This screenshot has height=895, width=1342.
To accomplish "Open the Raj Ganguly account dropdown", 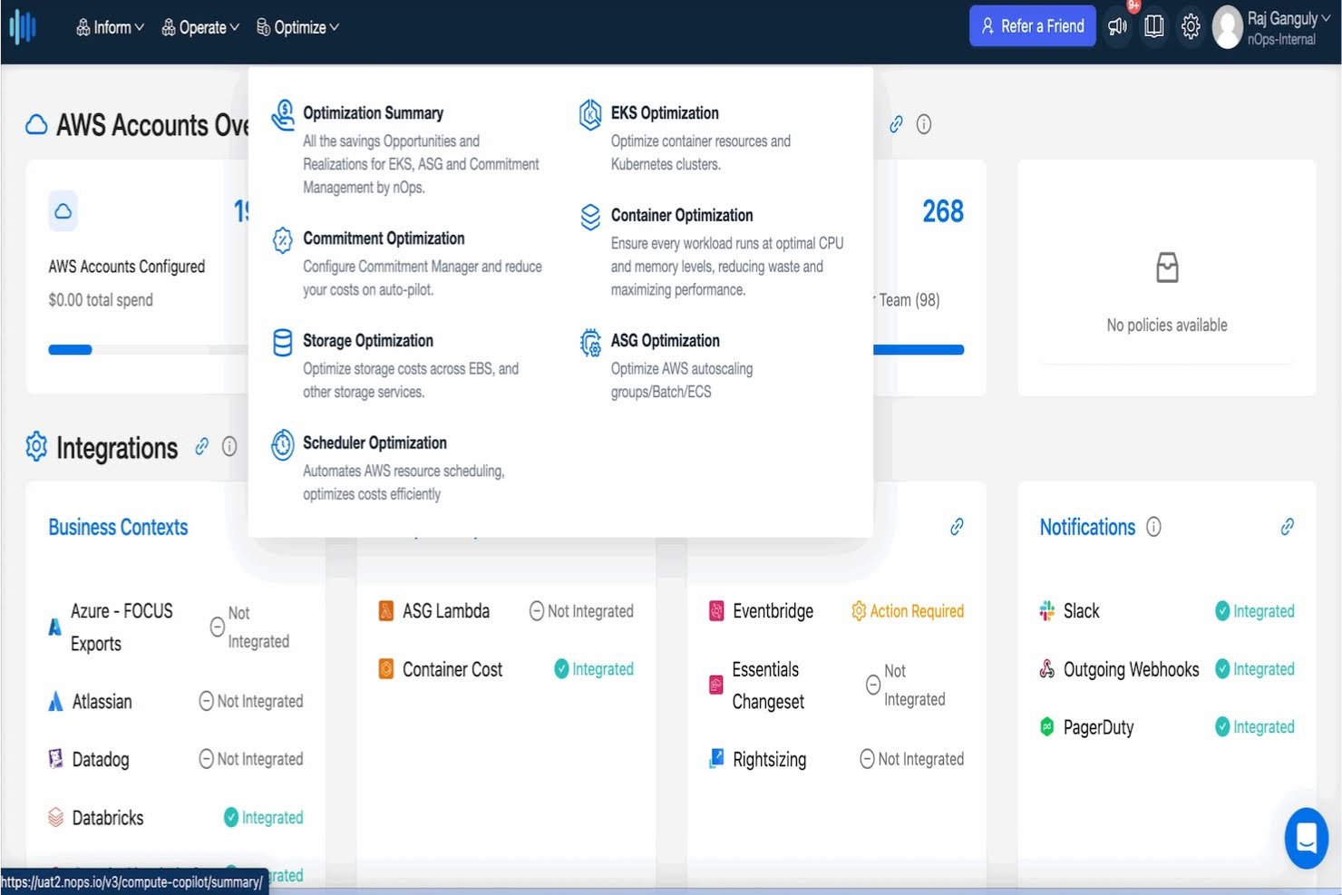I will click(1267, 25).
